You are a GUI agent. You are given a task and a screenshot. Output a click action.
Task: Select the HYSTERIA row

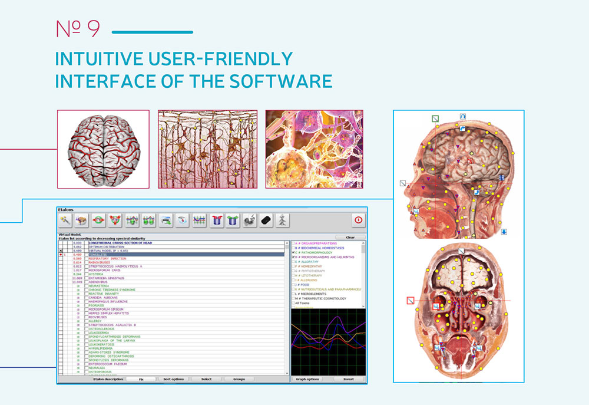point(171,275)
